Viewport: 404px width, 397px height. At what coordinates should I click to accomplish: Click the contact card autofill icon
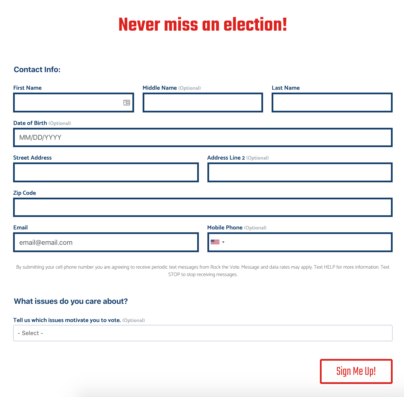[x=127, y=103]
